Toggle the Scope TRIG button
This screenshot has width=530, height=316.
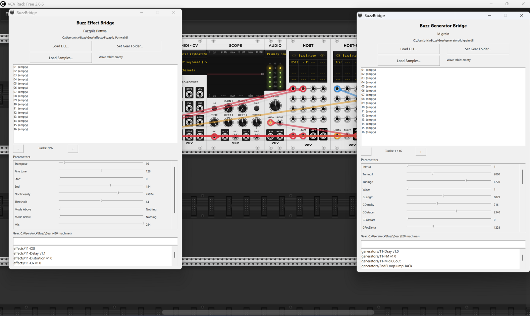click(x=256, y=109)
